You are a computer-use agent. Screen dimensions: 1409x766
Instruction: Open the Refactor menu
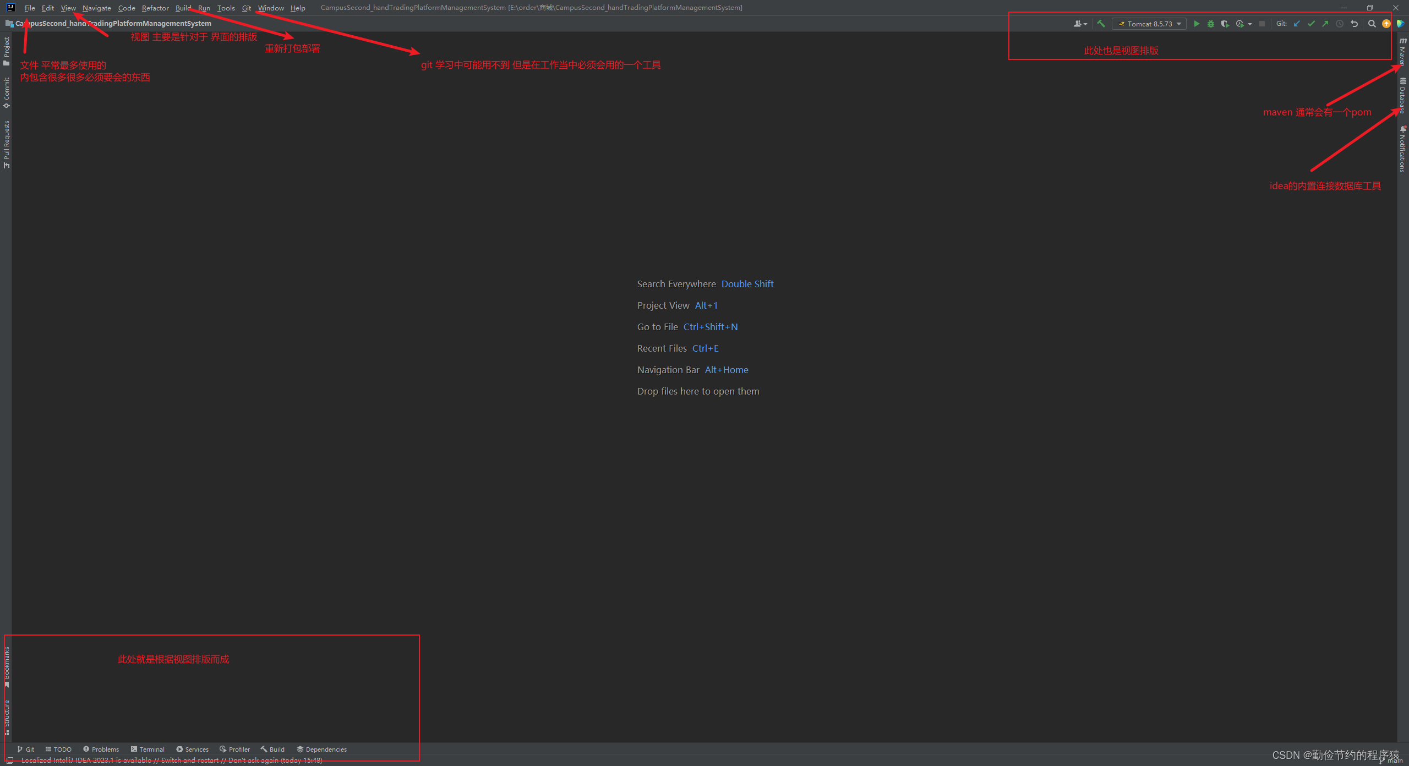(155, 8)
